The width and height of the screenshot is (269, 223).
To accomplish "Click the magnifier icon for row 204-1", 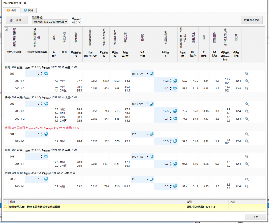I will [x=247, y=134].
